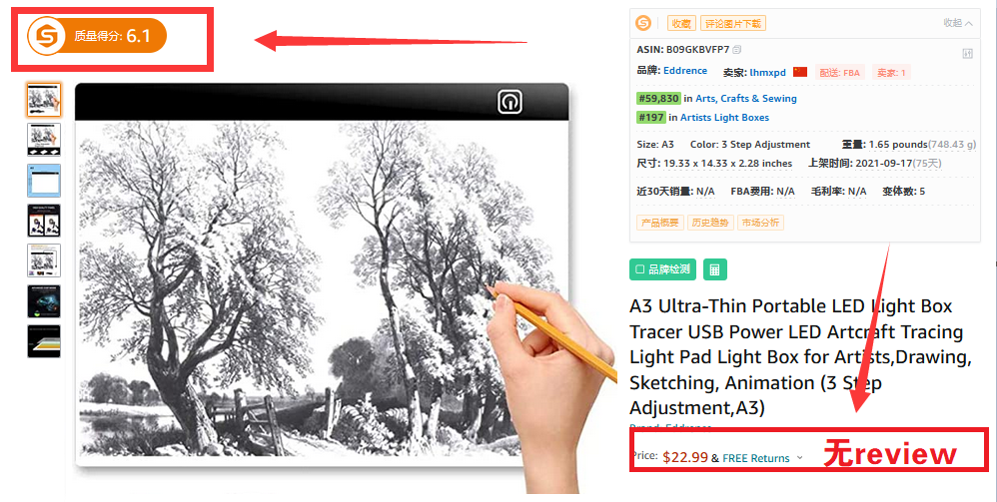Screen dimensions: 997x502
Task: Click the China flag icon next to seller
Action: 800,72
